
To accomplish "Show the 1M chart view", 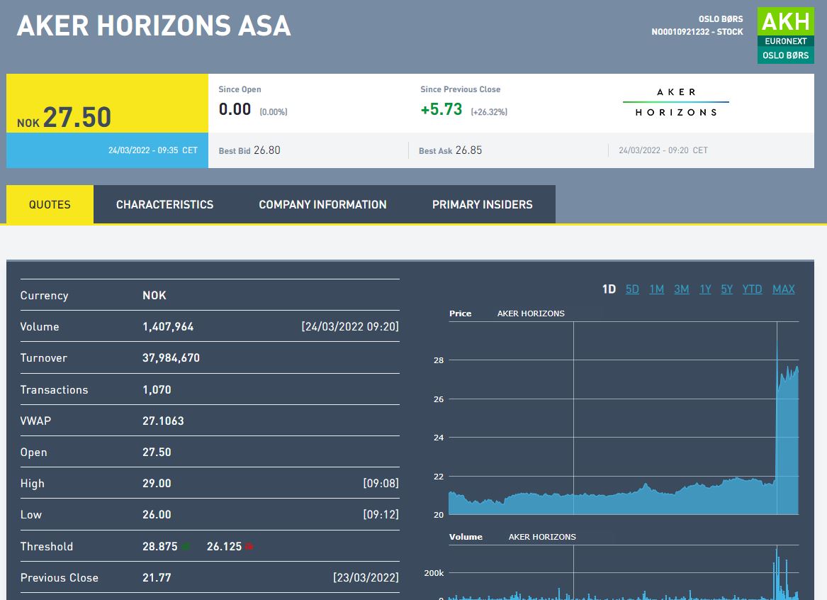I will pyautogui.click(x=656, y=289).
